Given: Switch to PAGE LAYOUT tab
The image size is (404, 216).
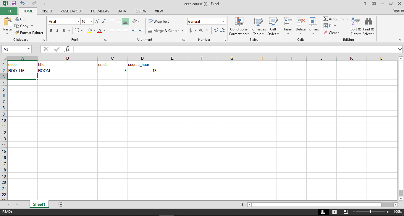Looking at the screenshot, I should click(72, 11).
